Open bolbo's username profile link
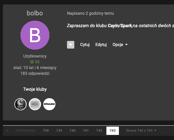The image size is (174, 140). click(35, 13)
